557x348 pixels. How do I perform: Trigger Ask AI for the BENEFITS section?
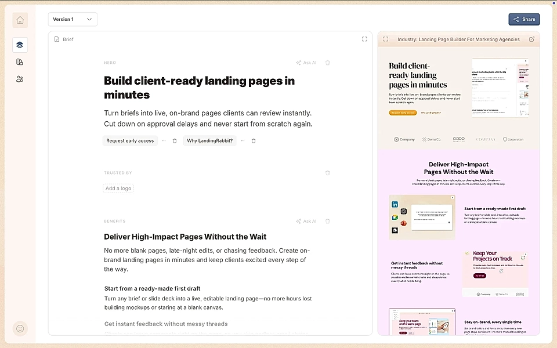pyautogui.click(x=306, y=221)
